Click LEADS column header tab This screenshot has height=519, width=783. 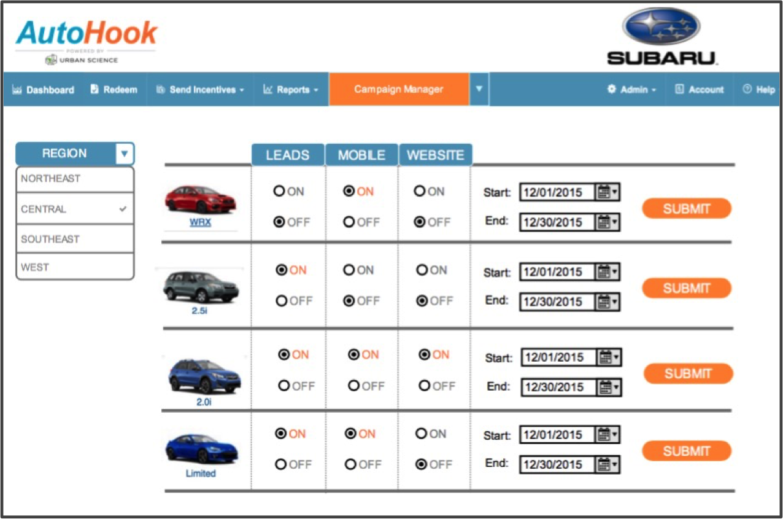[x=288, y=155]
